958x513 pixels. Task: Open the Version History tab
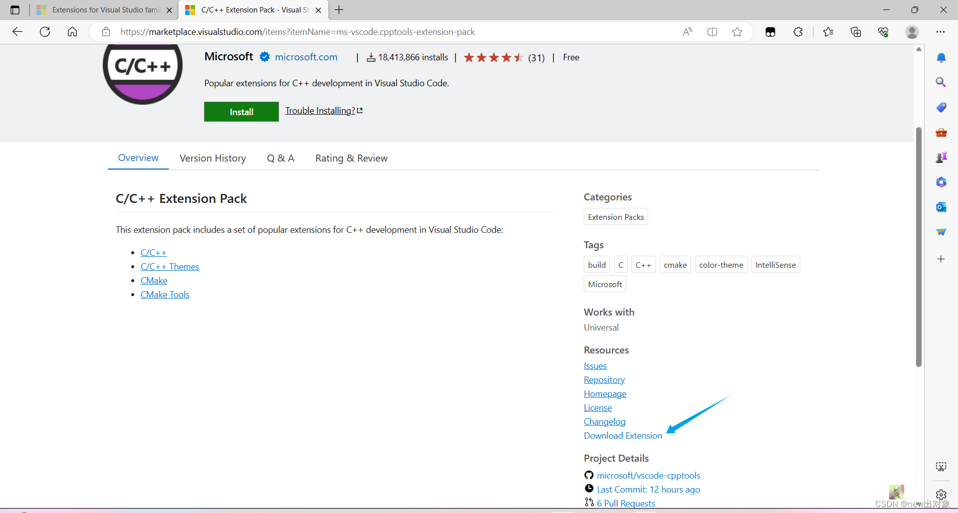tap(213, 158)
